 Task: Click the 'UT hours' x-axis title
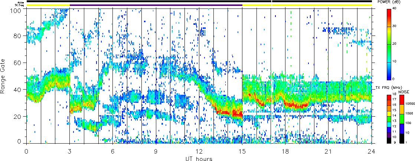[199, 158]
